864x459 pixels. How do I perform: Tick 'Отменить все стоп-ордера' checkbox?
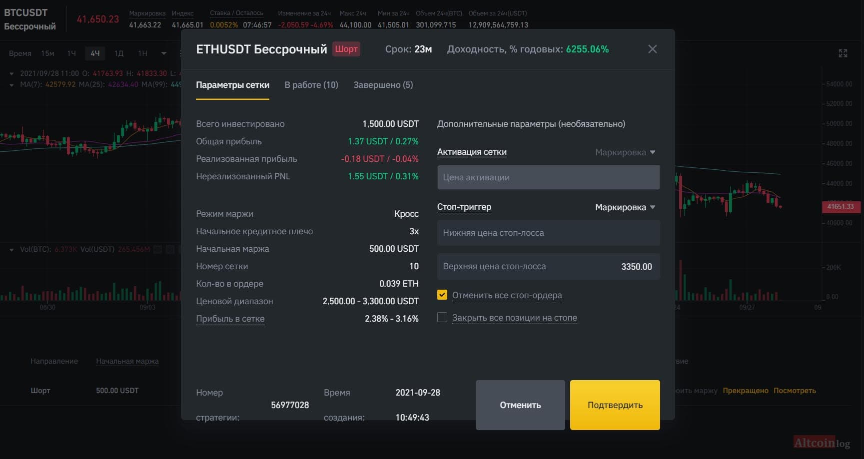[442, 295]
